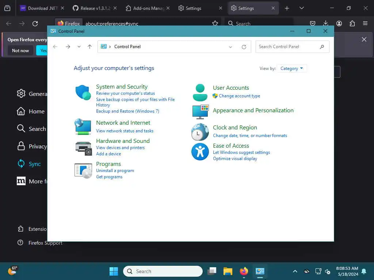Open Firefox Pocket save icon
The image size is (374, 280).
(313, 23)
